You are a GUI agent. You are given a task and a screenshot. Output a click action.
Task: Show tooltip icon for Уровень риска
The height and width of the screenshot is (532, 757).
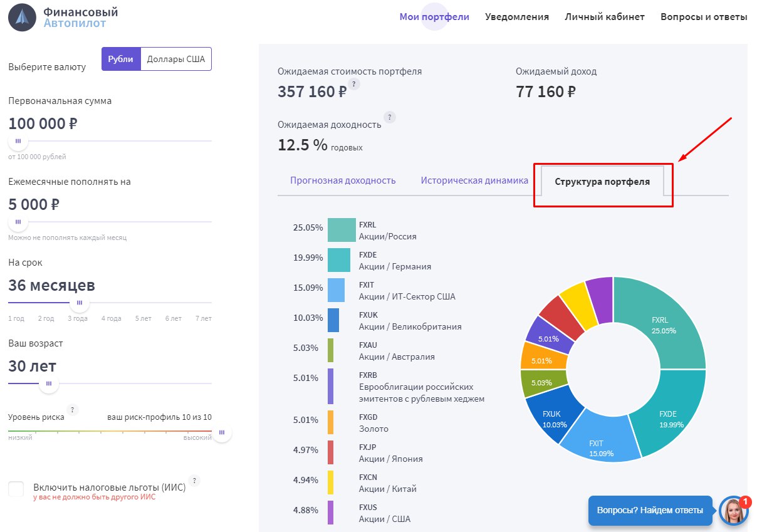click(x=73, y=410)
